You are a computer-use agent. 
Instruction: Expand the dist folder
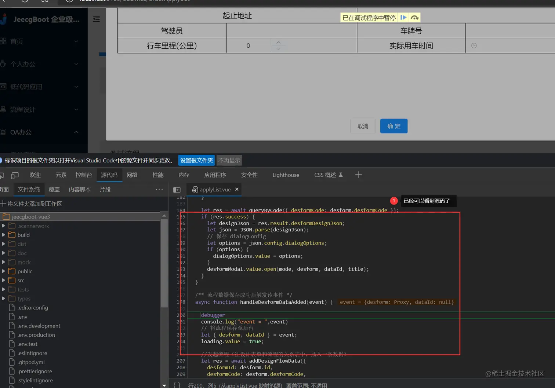(4, 244)
